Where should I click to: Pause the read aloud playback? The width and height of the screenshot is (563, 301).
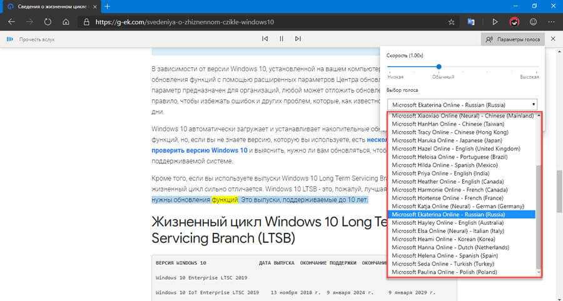click(x=281, y=39)
